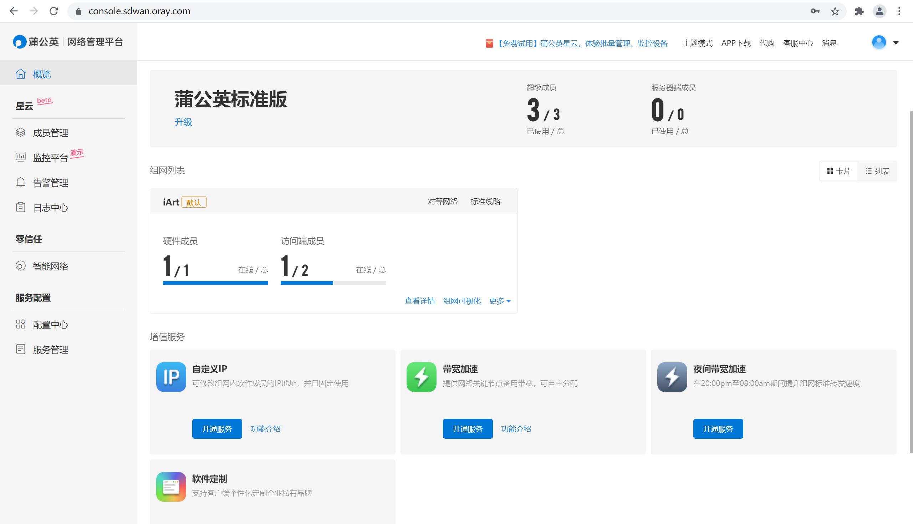The image size is (913, 524).
Task: Open the 日志中心 log center
Action: [50, 208]
